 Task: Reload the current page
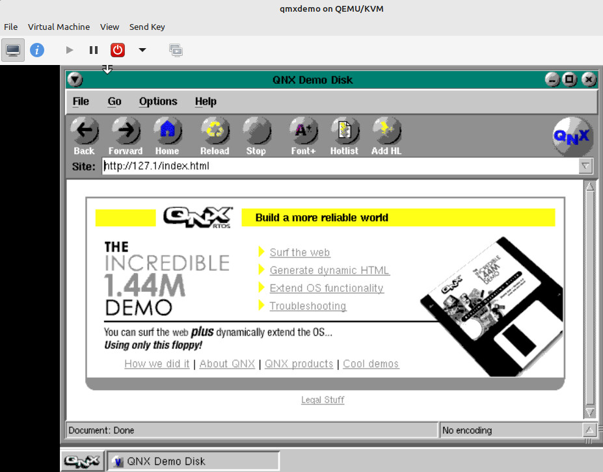(215, 131)
